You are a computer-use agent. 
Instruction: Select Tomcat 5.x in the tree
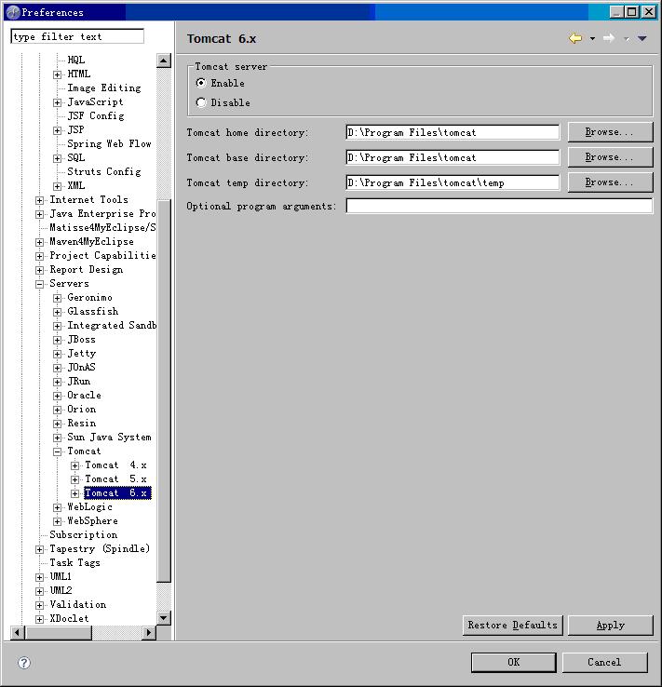coord(115,478)
